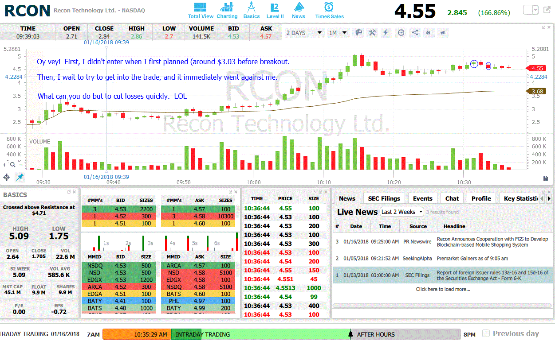Switch to the Events tab

(x=423, y=198)
